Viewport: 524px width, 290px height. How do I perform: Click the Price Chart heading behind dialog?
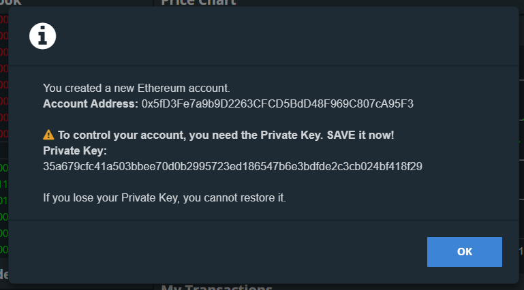[x=198, y=3]
